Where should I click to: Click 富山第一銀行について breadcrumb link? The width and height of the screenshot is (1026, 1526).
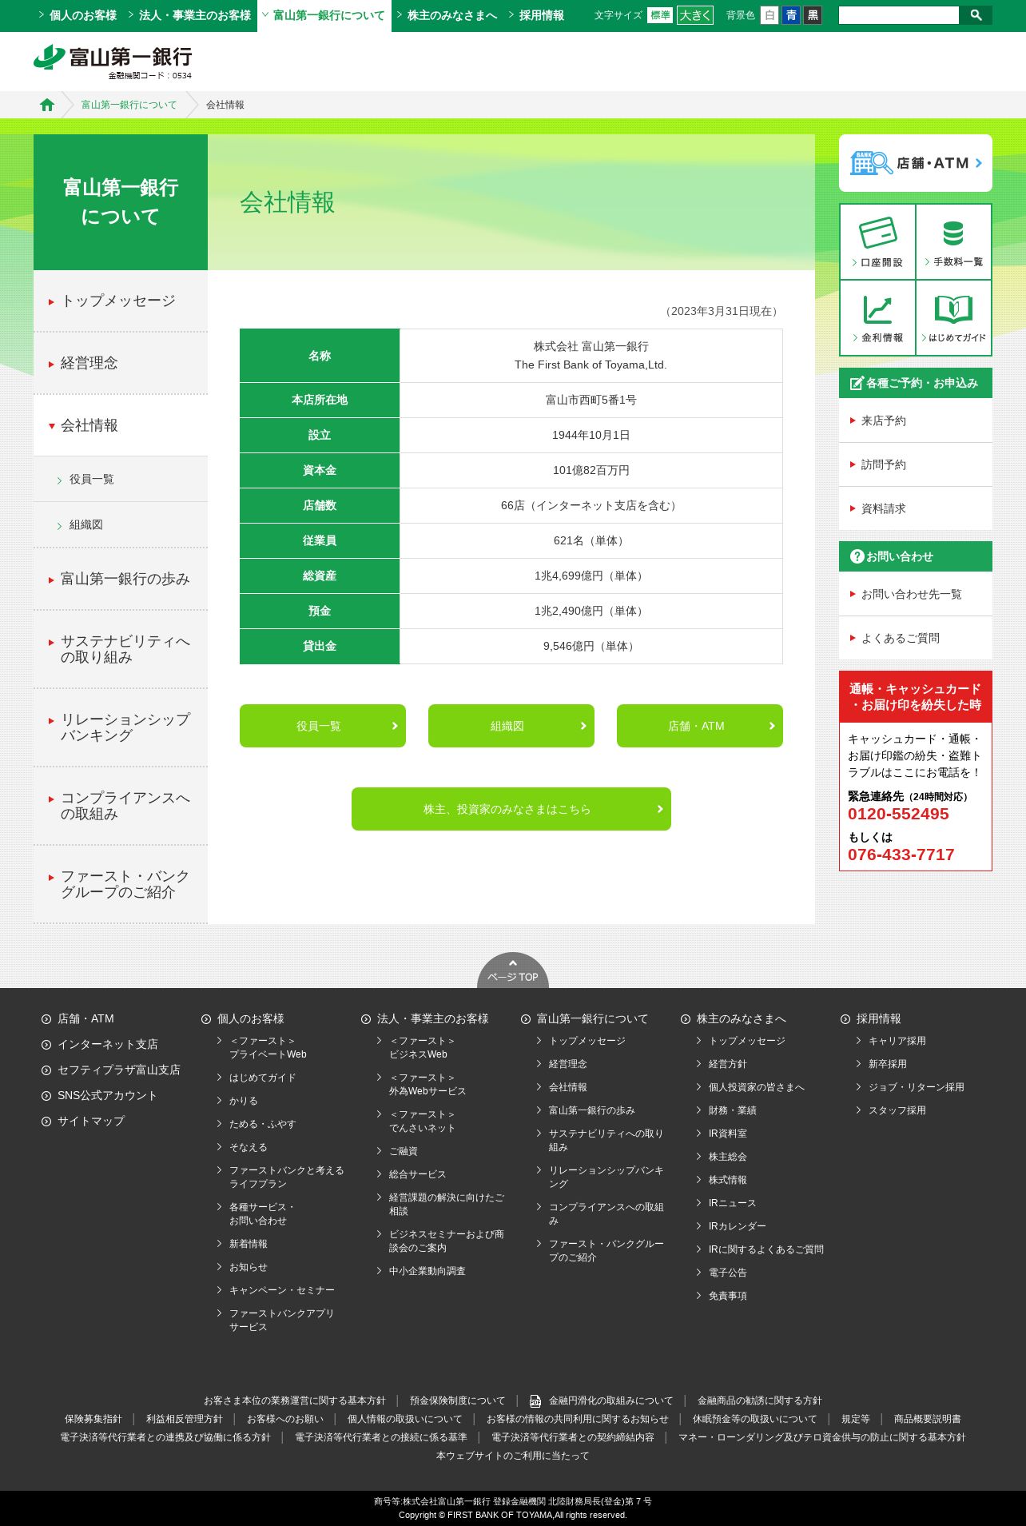129,105
